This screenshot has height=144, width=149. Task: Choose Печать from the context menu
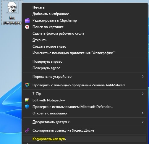coord(85,7)
